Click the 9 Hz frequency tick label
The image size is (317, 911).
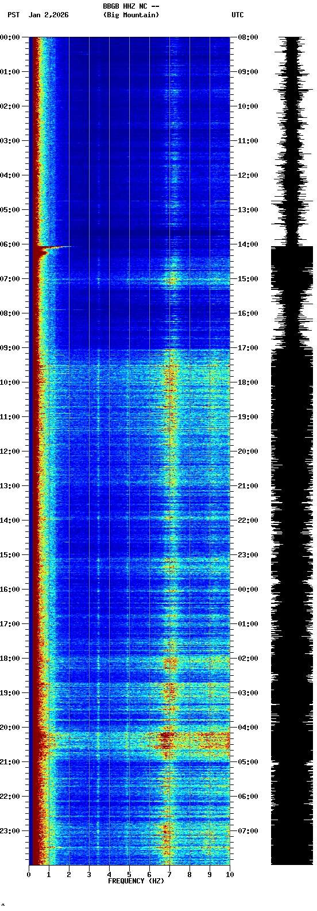(210, 875)
